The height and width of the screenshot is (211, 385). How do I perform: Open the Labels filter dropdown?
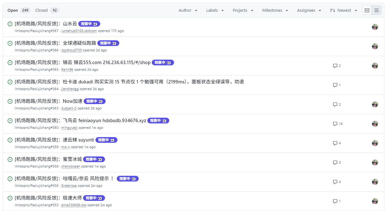(215, 10)
